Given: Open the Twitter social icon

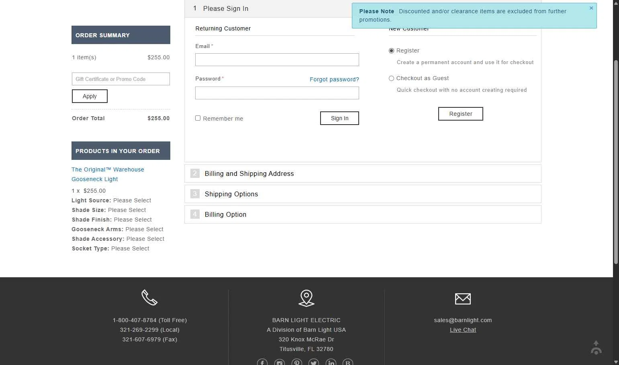Looking at the screenshot, I should (314, 362).
